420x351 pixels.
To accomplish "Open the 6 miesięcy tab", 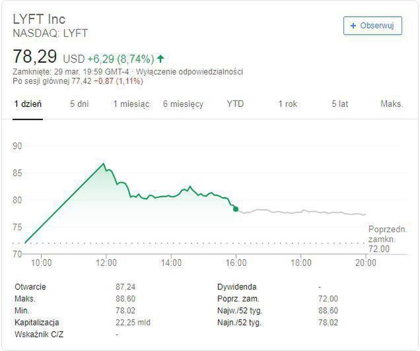I will tap(183, 104).
